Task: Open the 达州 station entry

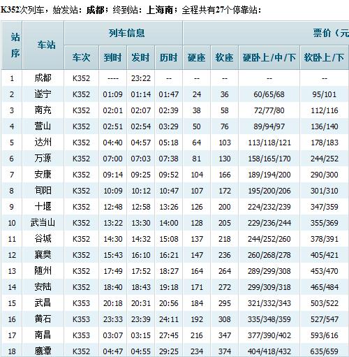Action: point(43,143)
